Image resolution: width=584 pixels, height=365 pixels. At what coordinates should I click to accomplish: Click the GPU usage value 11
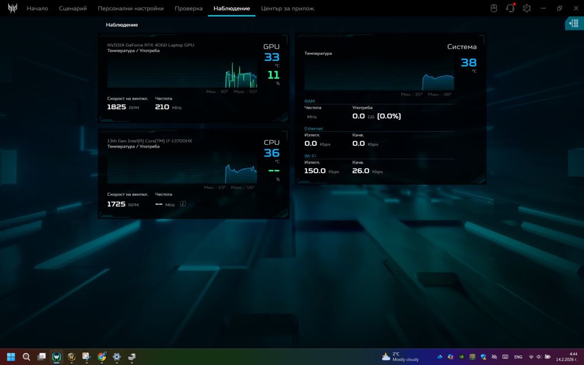pos(273,75)
